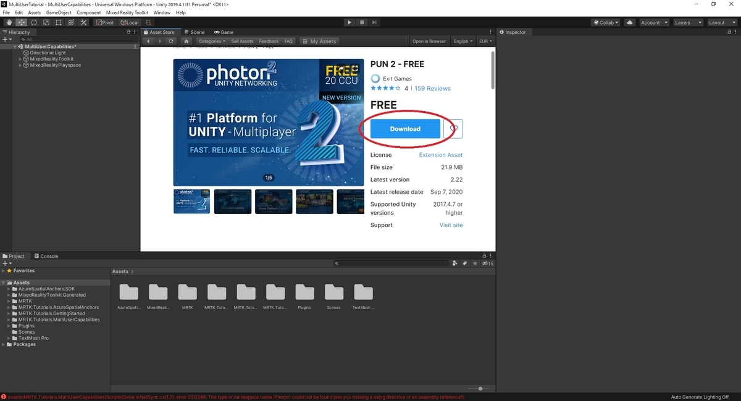This screenshot has width=741, height=401.
Task: Download PUN 2 - FREE asset
Action: pyautogui.click(x=405, y=129)
